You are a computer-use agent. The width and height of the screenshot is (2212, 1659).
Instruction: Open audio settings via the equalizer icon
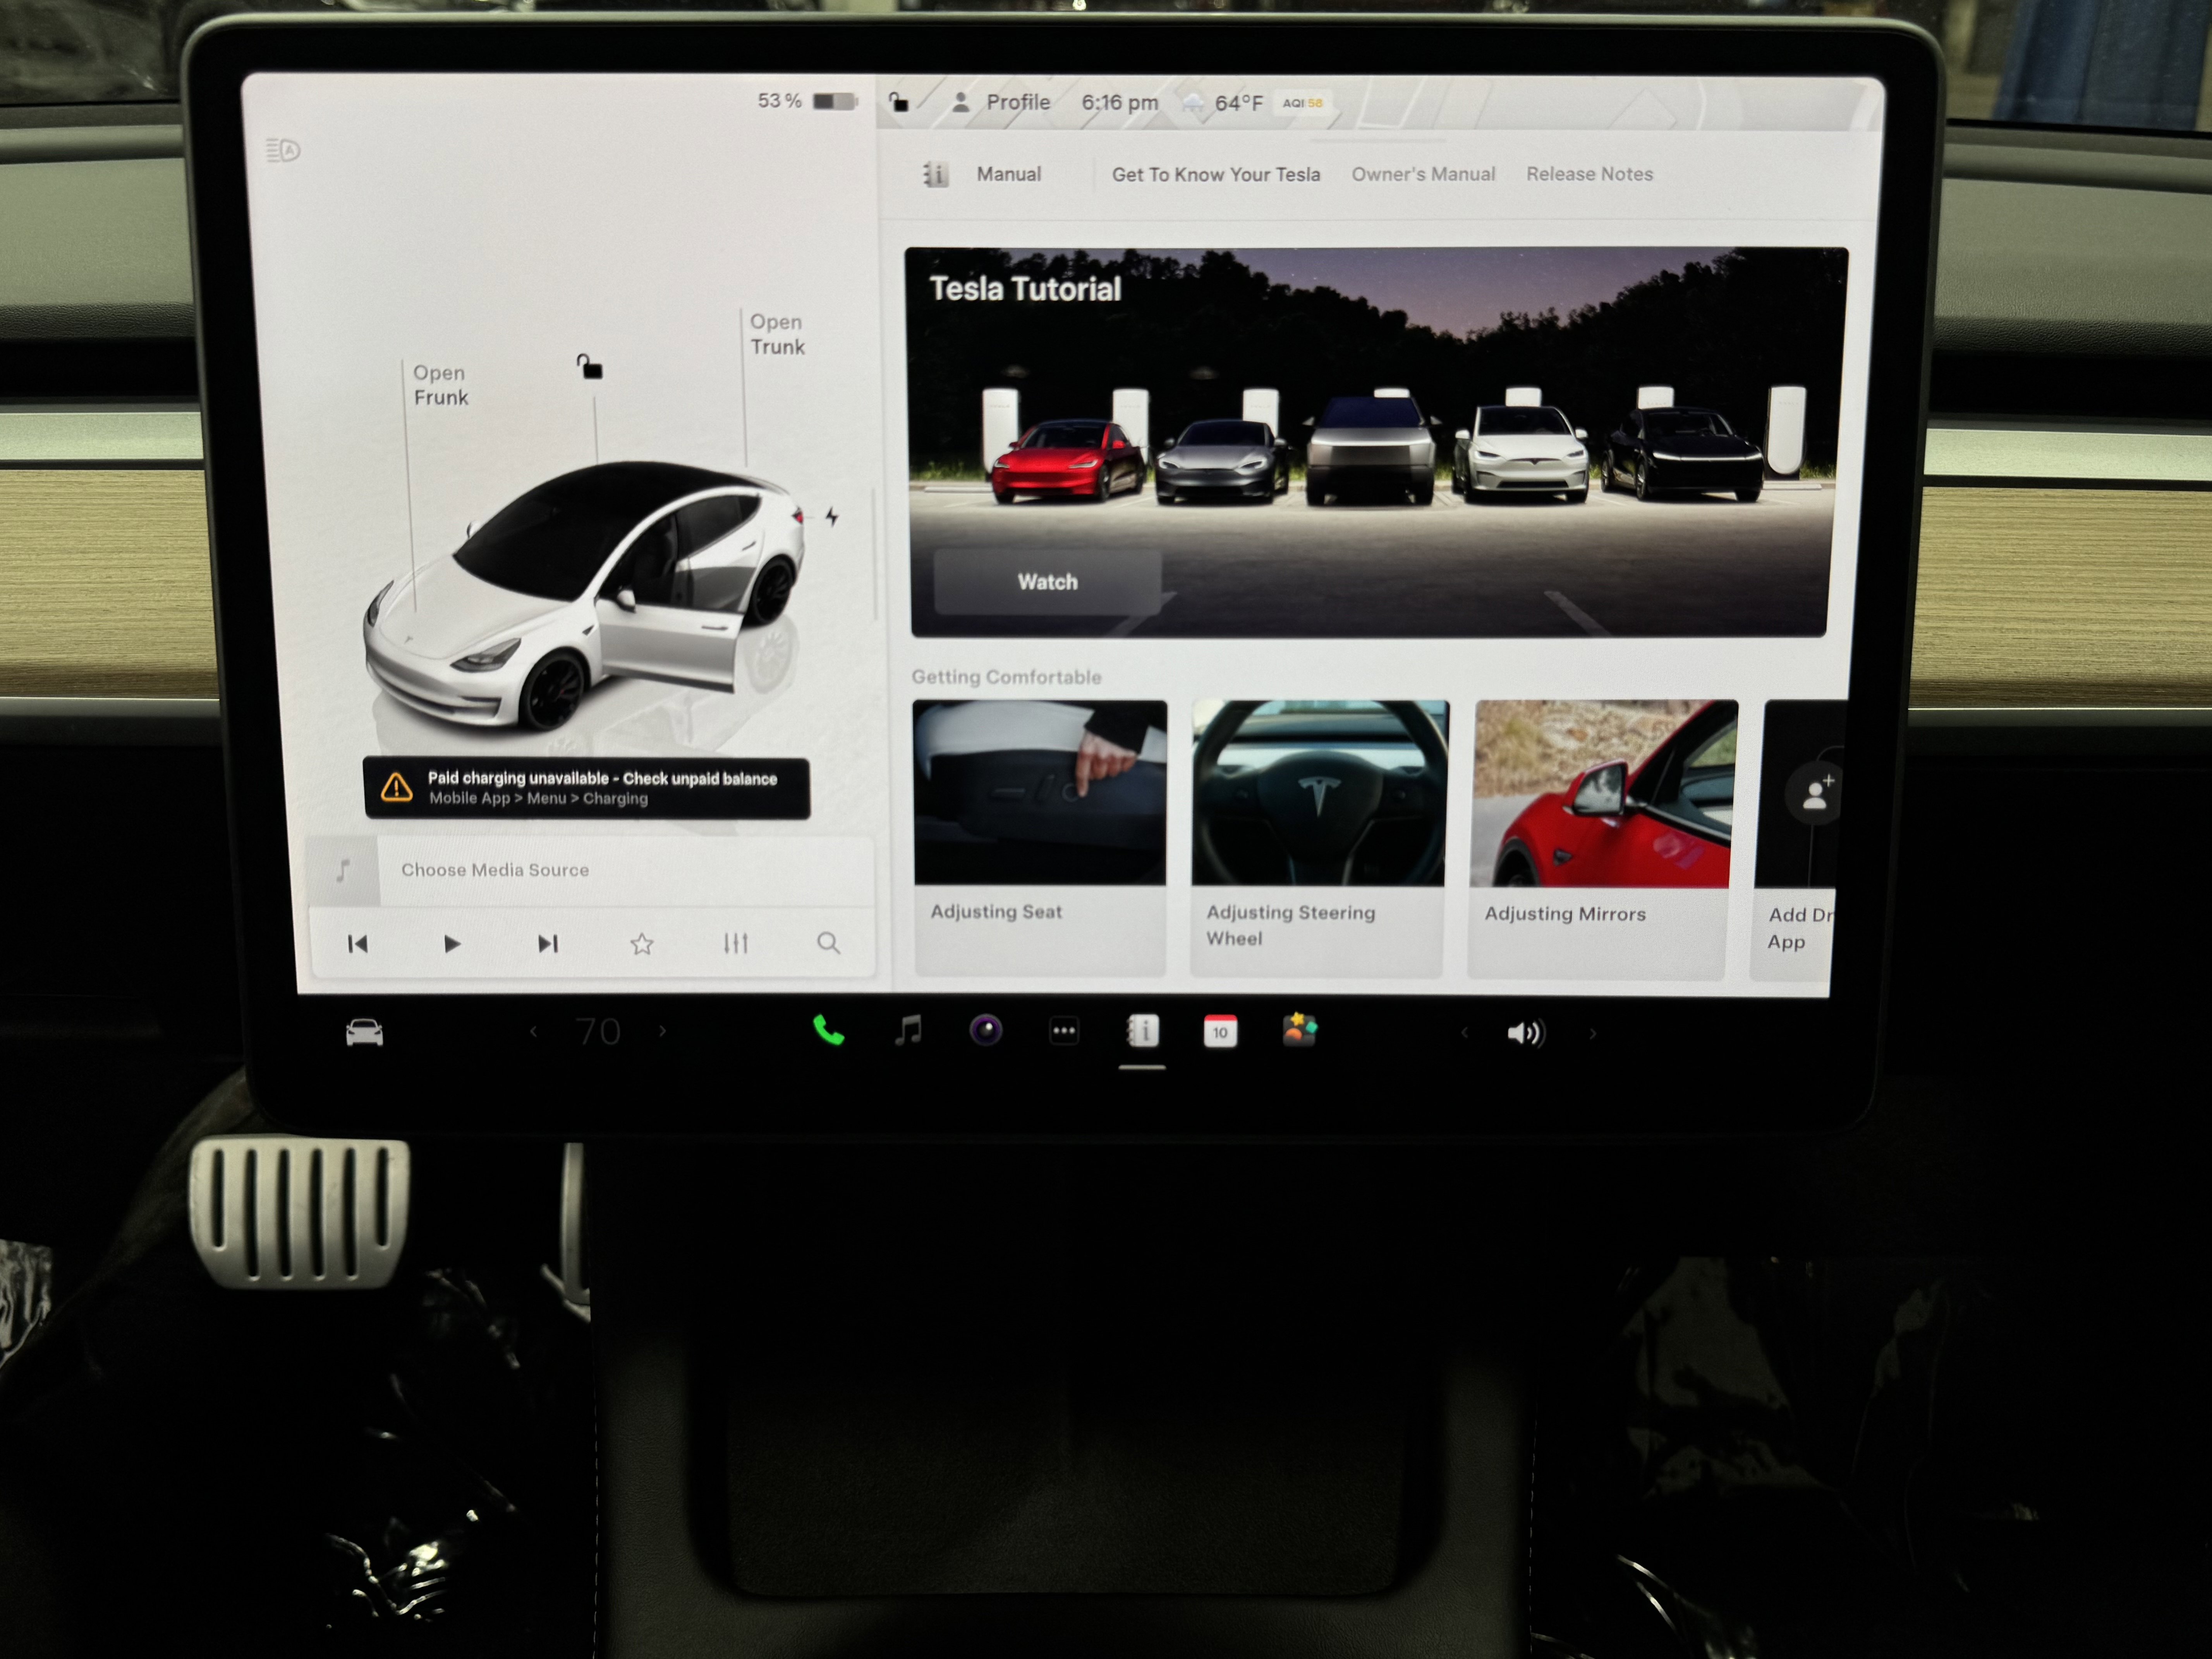point(737,942)
